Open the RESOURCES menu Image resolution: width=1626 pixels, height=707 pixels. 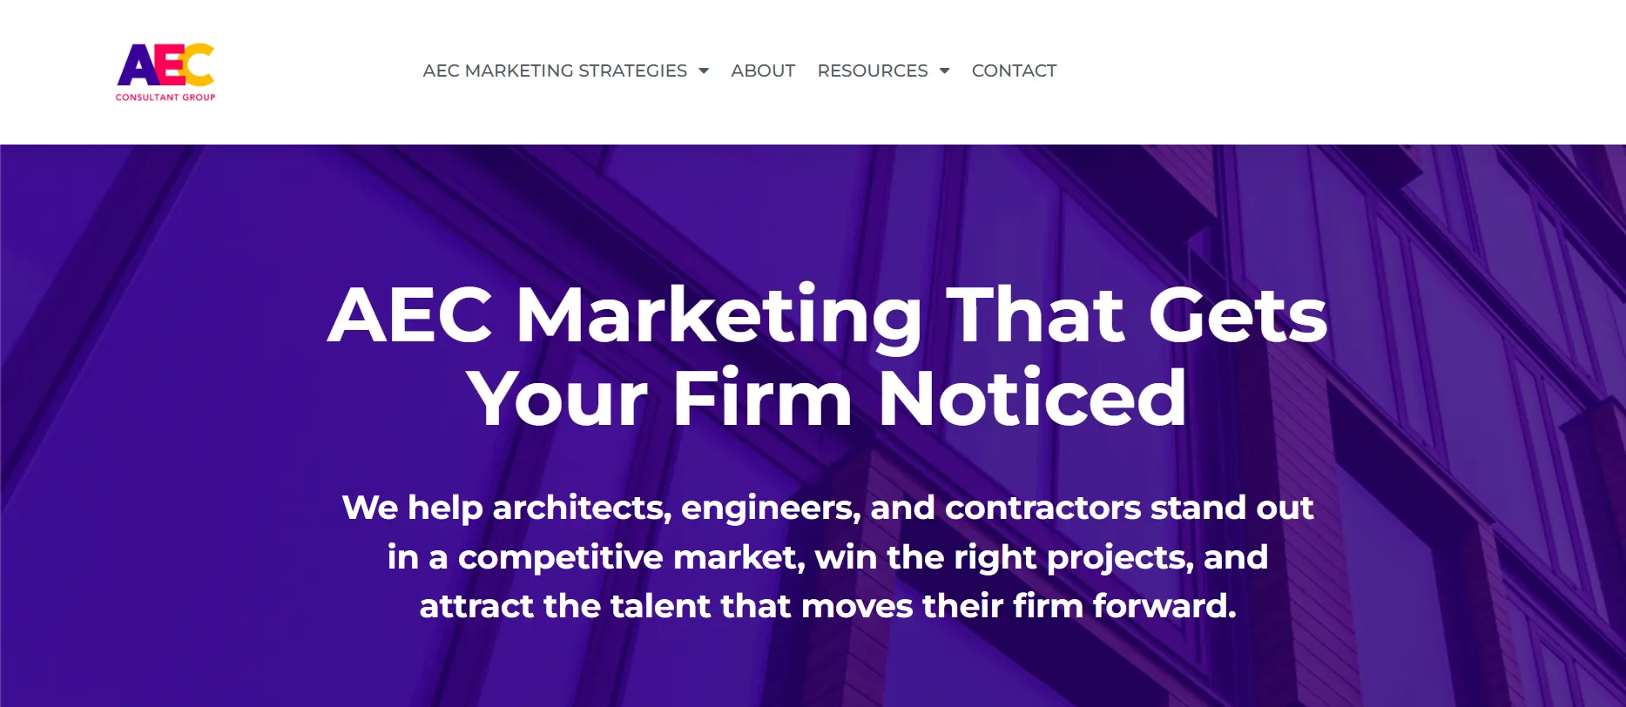point(873,71)
